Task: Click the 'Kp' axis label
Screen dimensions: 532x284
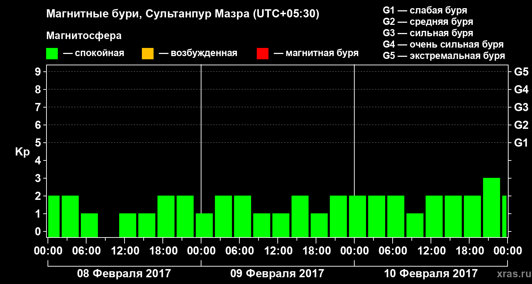Action: click(x=22, y=152)
